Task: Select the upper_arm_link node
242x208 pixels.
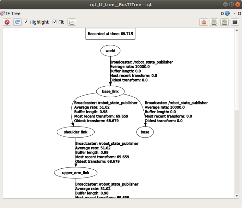Action: (76, 173)
